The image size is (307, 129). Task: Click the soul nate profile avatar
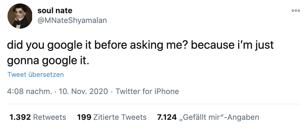pos(20,16)
